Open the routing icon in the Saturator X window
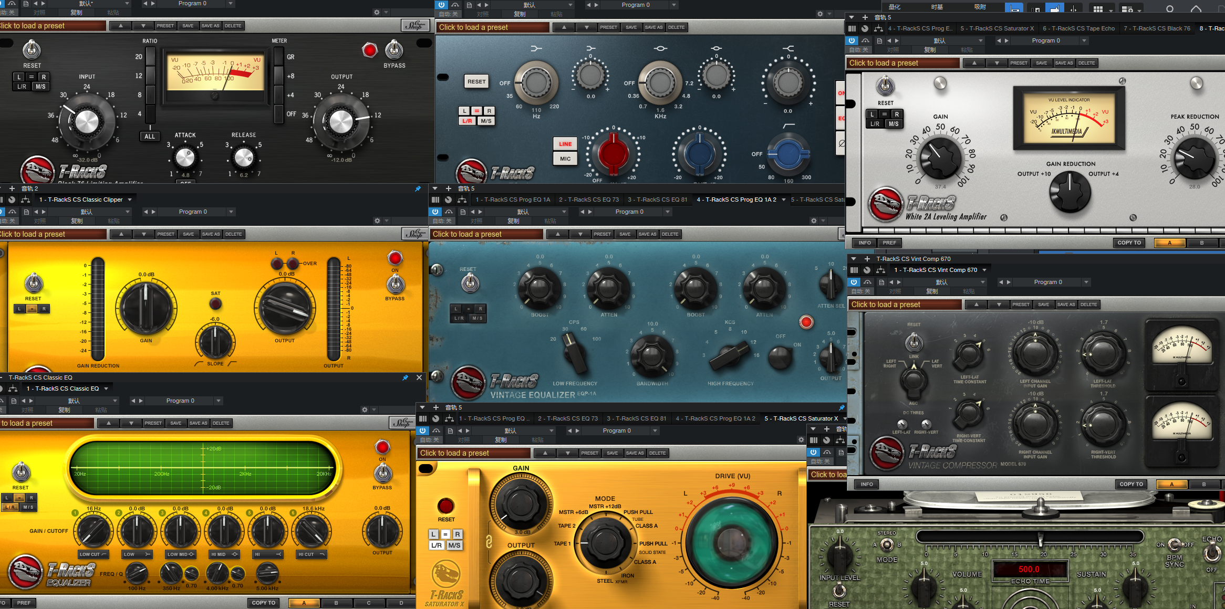Viewport: 1225px width, 609px height. click(x=449, y=418)
